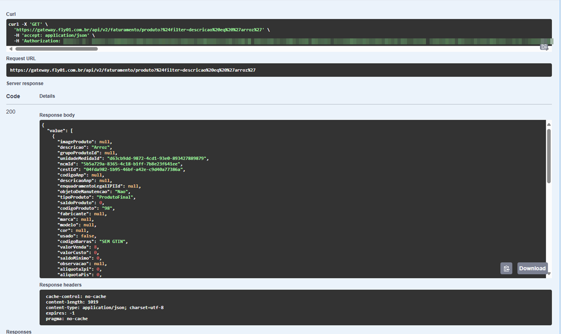Click the Responses heading at bottom

pyautogui.click(x=19, y=332)
